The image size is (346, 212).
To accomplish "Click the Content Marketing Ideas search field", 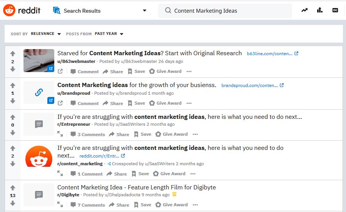I will pos(225,11).
